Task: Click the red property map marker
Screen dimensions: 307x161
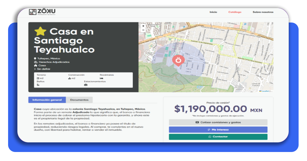Action: click(178, 61)
